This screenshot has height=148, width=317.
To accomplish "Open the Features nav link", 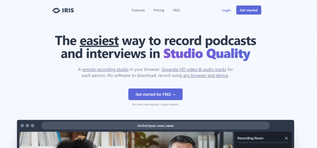I will point(138,10).
